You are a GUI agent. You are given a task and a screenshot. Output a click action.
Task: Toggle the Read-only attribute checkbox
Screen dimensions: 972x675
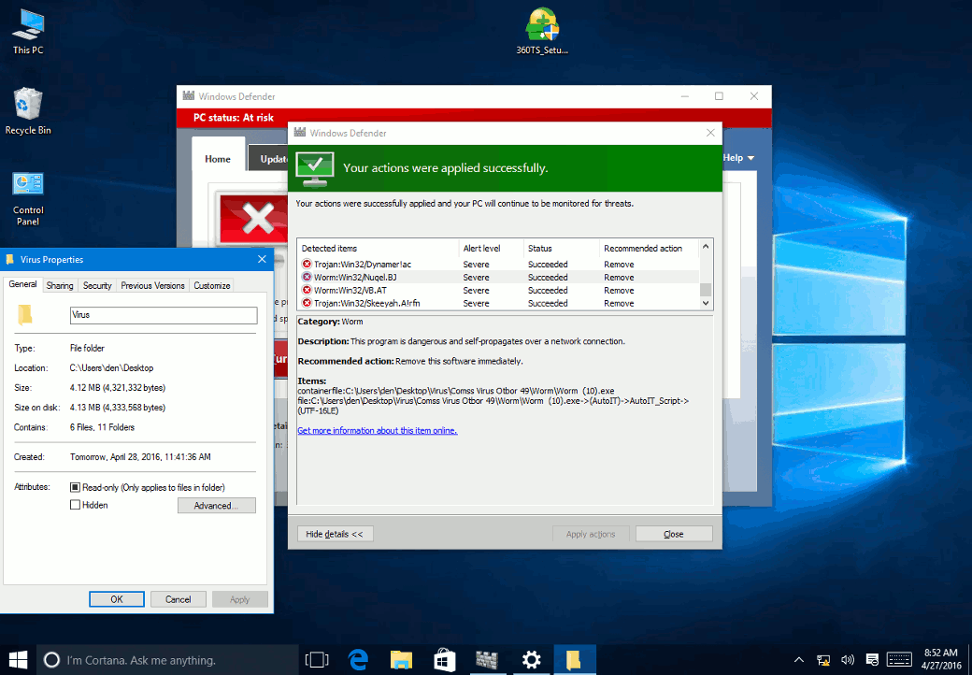coord(76,488)
